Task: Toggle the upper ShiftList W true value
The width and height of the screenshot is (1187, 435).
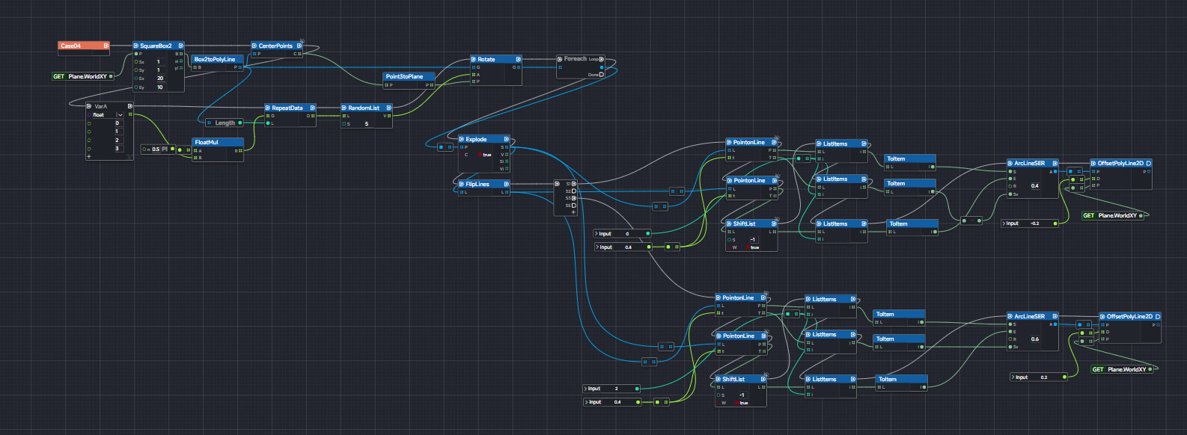Action: click(x=753, y=247)
